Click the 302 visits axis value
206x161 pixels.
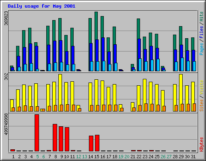click(6, 77)
